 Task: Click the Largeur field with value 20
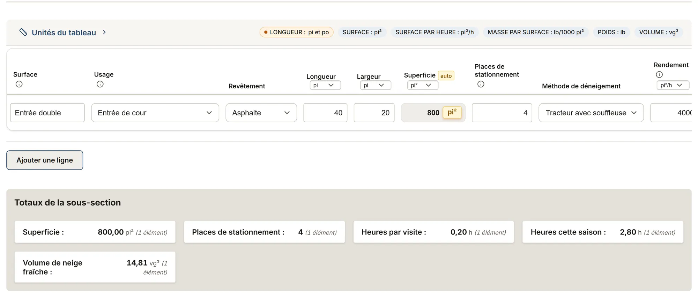374,113
